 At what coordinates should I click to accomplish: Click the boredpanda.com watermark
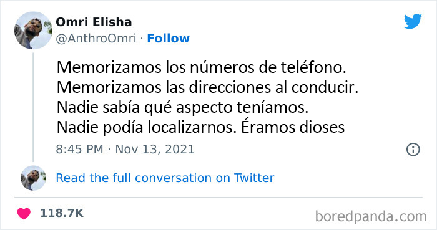click(371, 216)
